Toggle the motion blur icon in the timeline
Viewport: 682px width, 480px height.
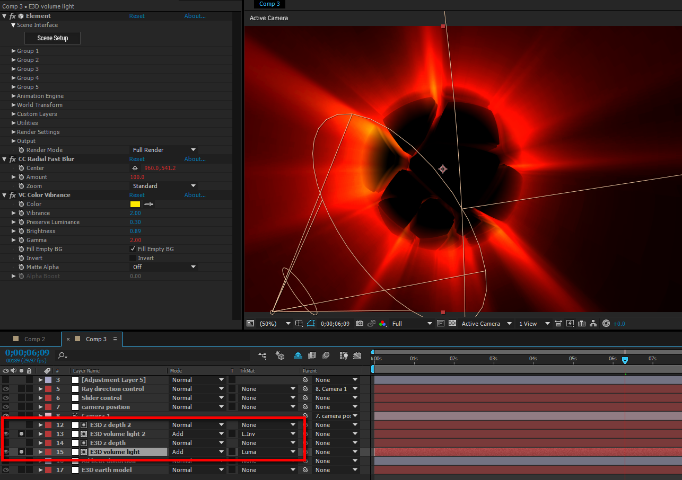[326, 355]
